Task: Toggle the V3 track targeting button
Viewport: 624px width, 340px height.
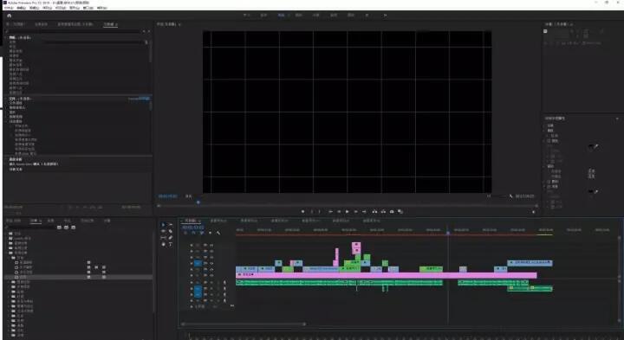Action: tap(198, 263)
